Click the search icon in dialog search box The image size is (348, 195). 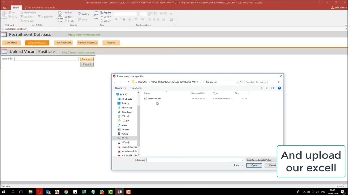point(279,82)
